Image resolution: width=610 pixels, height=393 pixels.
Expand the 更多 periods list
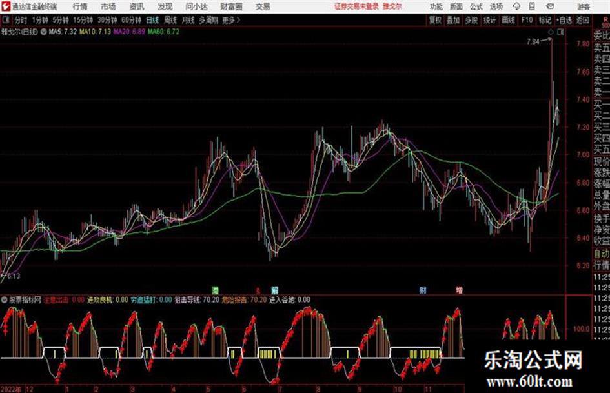click(231, 20)
